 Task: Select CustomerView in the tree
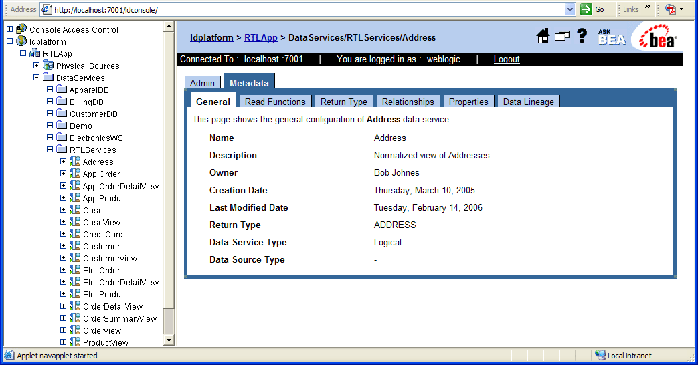(x=110, y=258)
